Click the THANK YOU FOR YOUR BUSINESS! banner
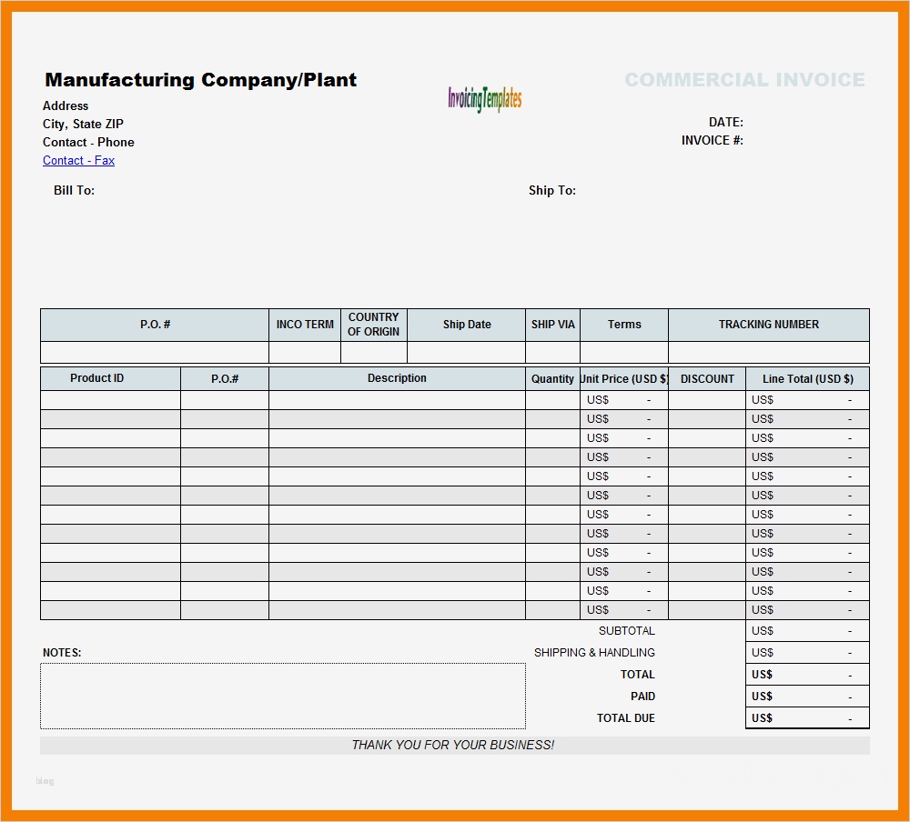The image size is (910, 822). pyautogui.click(x=454, y=746)
